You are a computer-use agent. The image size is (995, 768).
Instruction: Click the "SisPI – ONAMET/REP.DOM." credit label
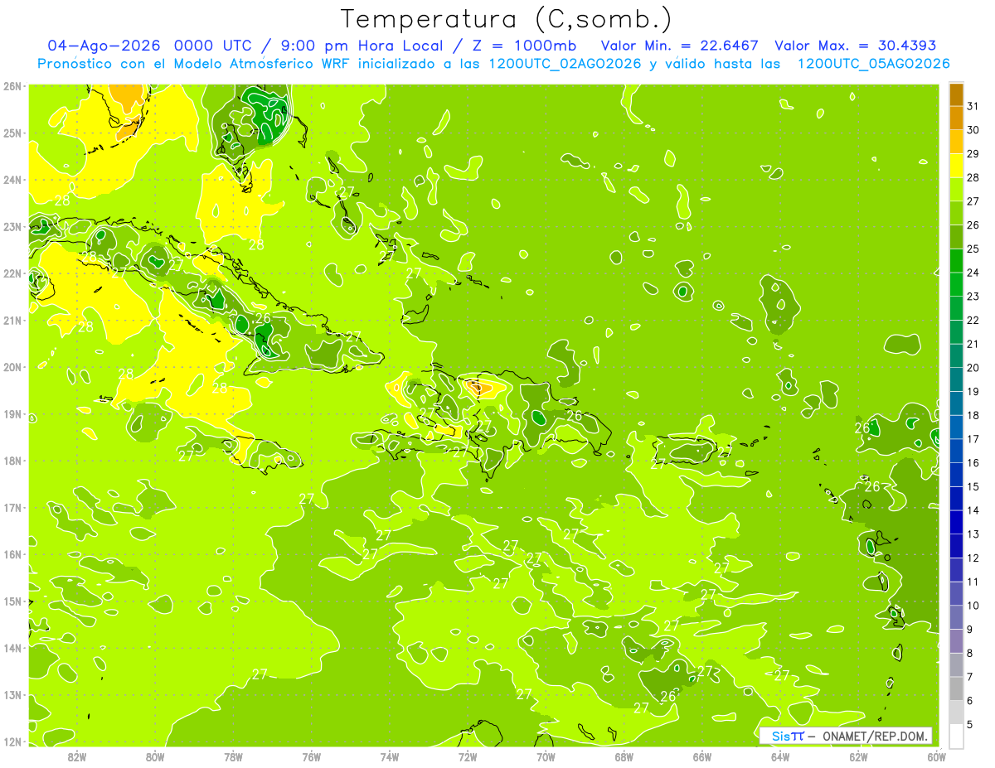point(846,736)
